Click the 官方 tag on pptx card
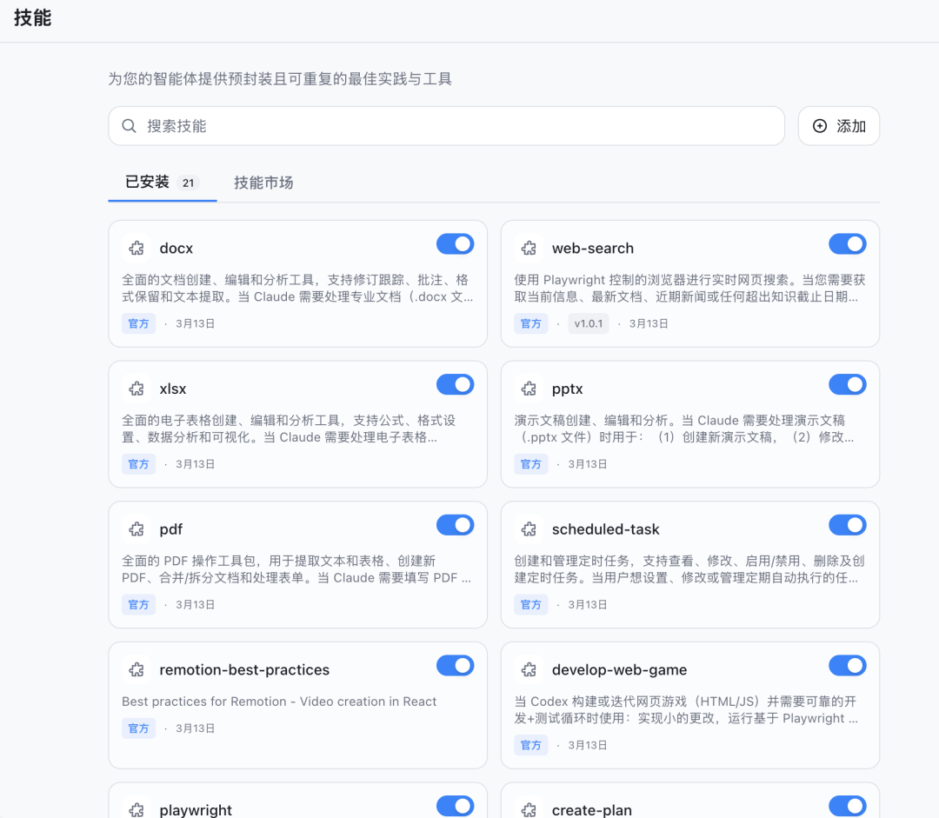This screenshot has width=939, height=818. point(530,464)
